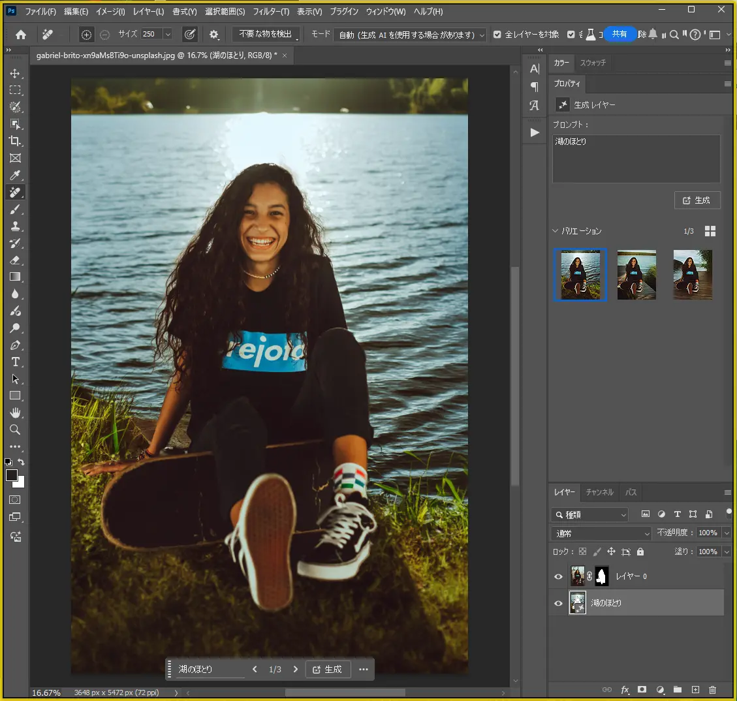Viewport: 737px width, 701px height.
Task: Open the フィルター(T) menu
Action: [x=271, y=11]
